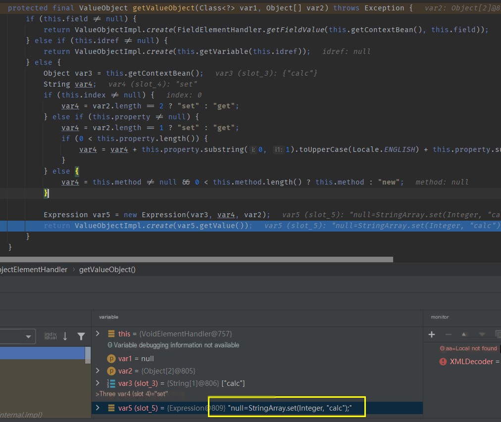Click the frames list vertical scrollbar thumb
The height and width of the screenshot is (422, 501).
[x=88, y=355]
